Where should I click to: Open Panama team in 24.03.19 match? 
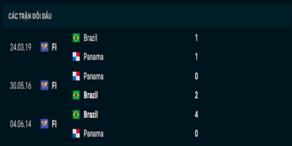point(93,57)
